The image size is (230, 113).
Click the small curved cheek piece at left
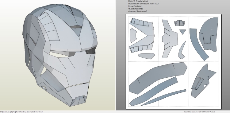tap(133, 35)
